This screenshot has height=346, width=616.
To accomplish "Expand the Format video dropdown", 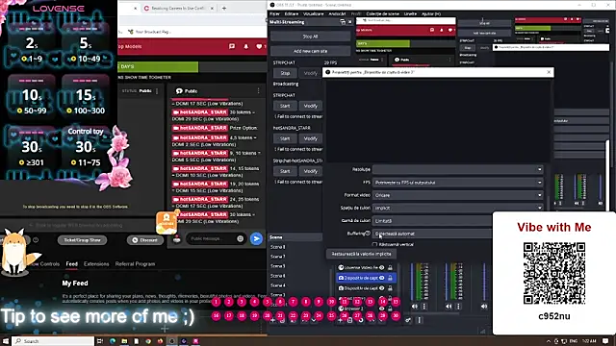I will (x=458, y=195).
